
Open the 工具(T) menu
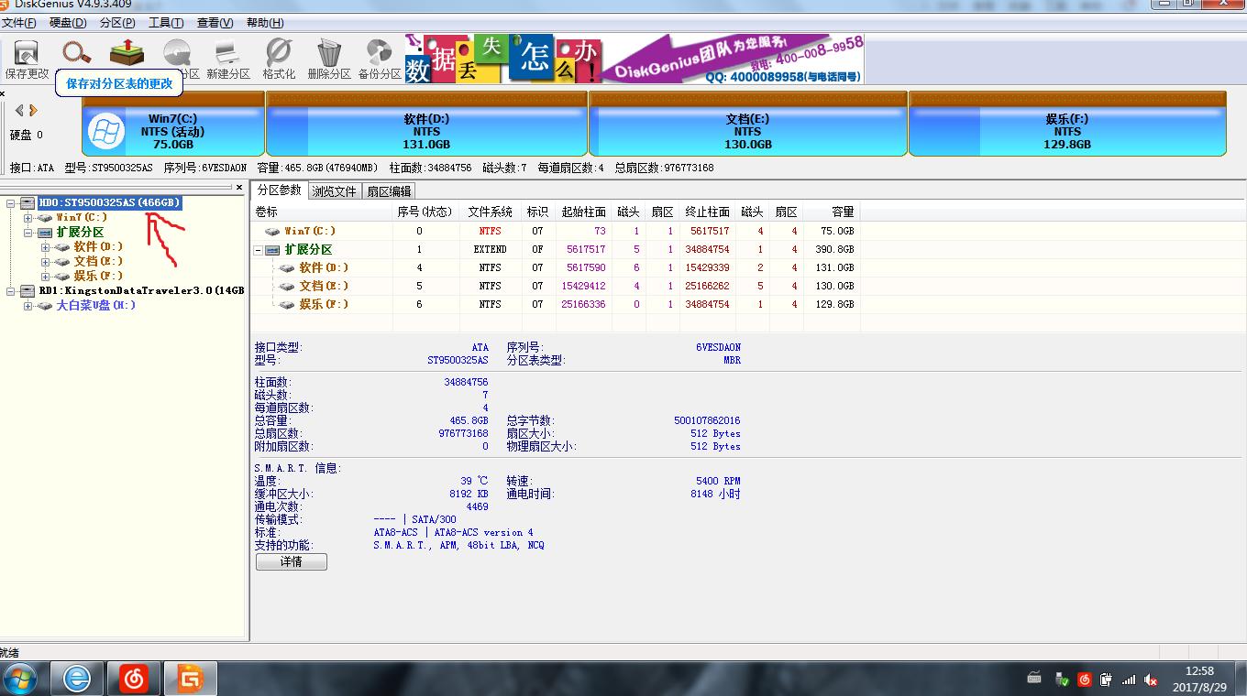tap(165, 23)
